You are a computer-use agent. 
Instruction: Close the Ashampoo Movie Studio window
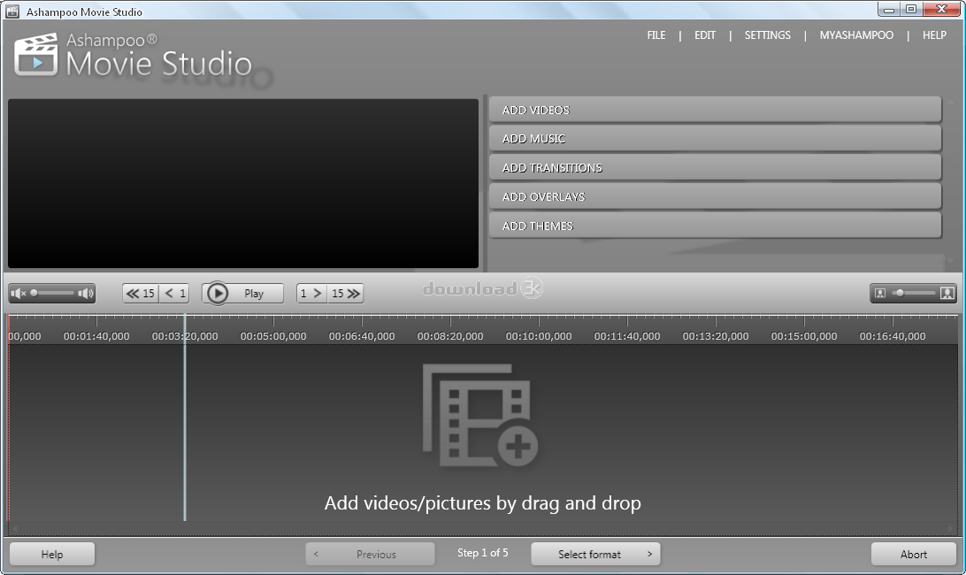[x=942, y=9]
